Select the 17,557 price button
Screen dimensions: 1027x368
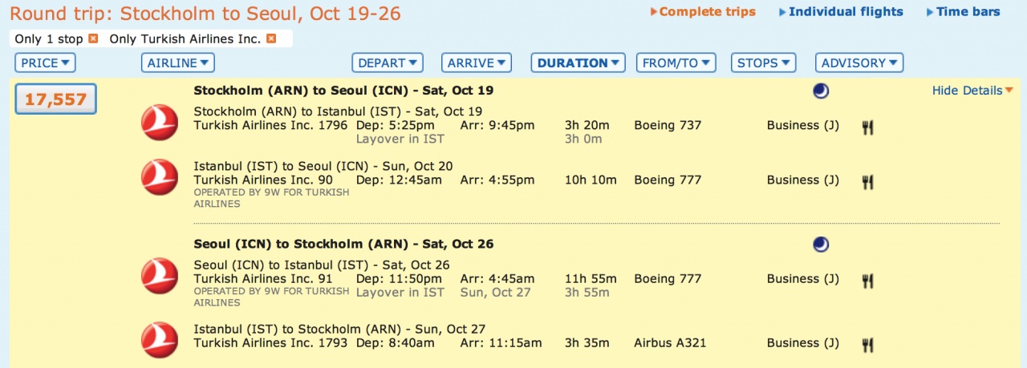click(x=56, y=99)
